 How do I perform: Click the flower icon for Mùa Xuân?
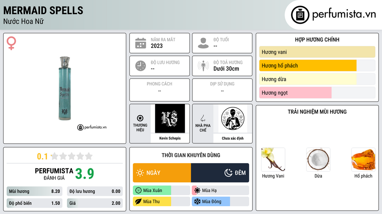click(x=138, y=191)
